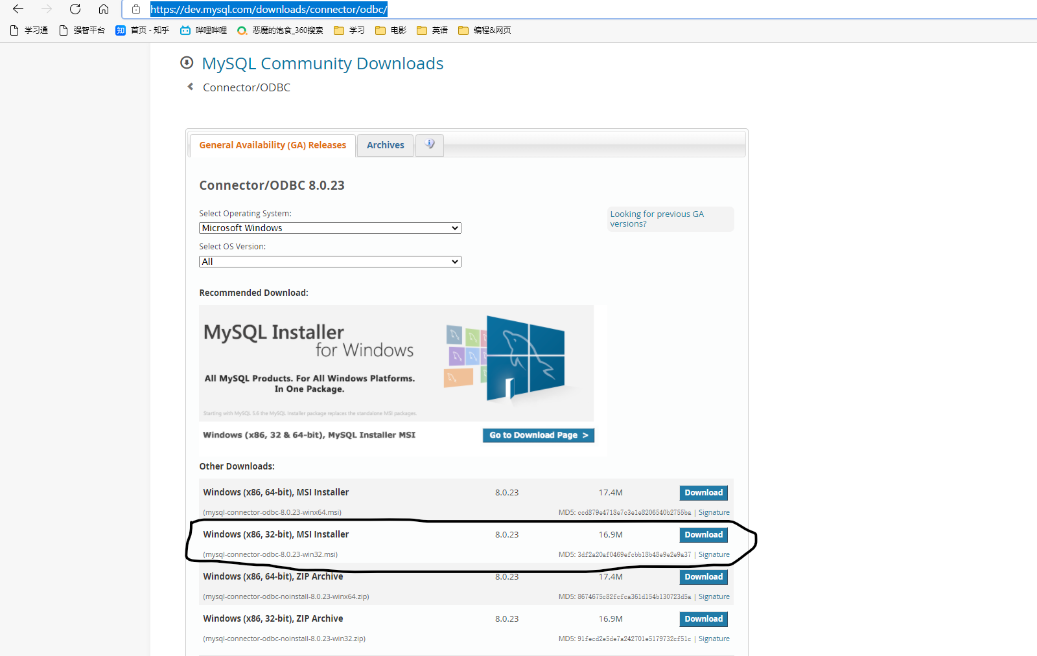Click the Windows (x86, 64-bit), MSI Installer title
The image size is (1037, 656).
pyautogui.click(x=276, y=492)
